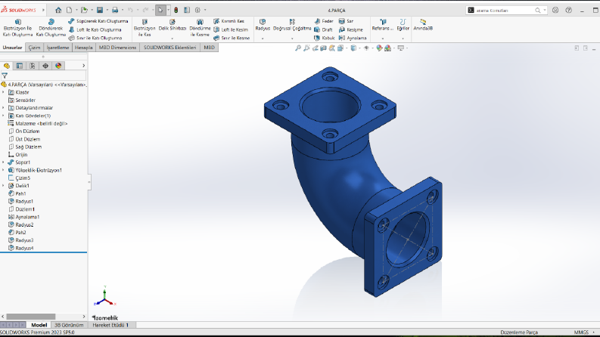Open the Referans geometry tool

[383, 25]
